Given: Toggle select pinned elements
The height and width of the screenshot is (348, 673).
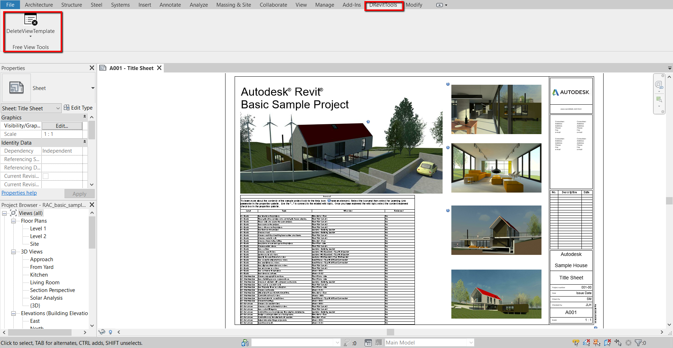Looking at the screenshot, I should tap(597, 343).
